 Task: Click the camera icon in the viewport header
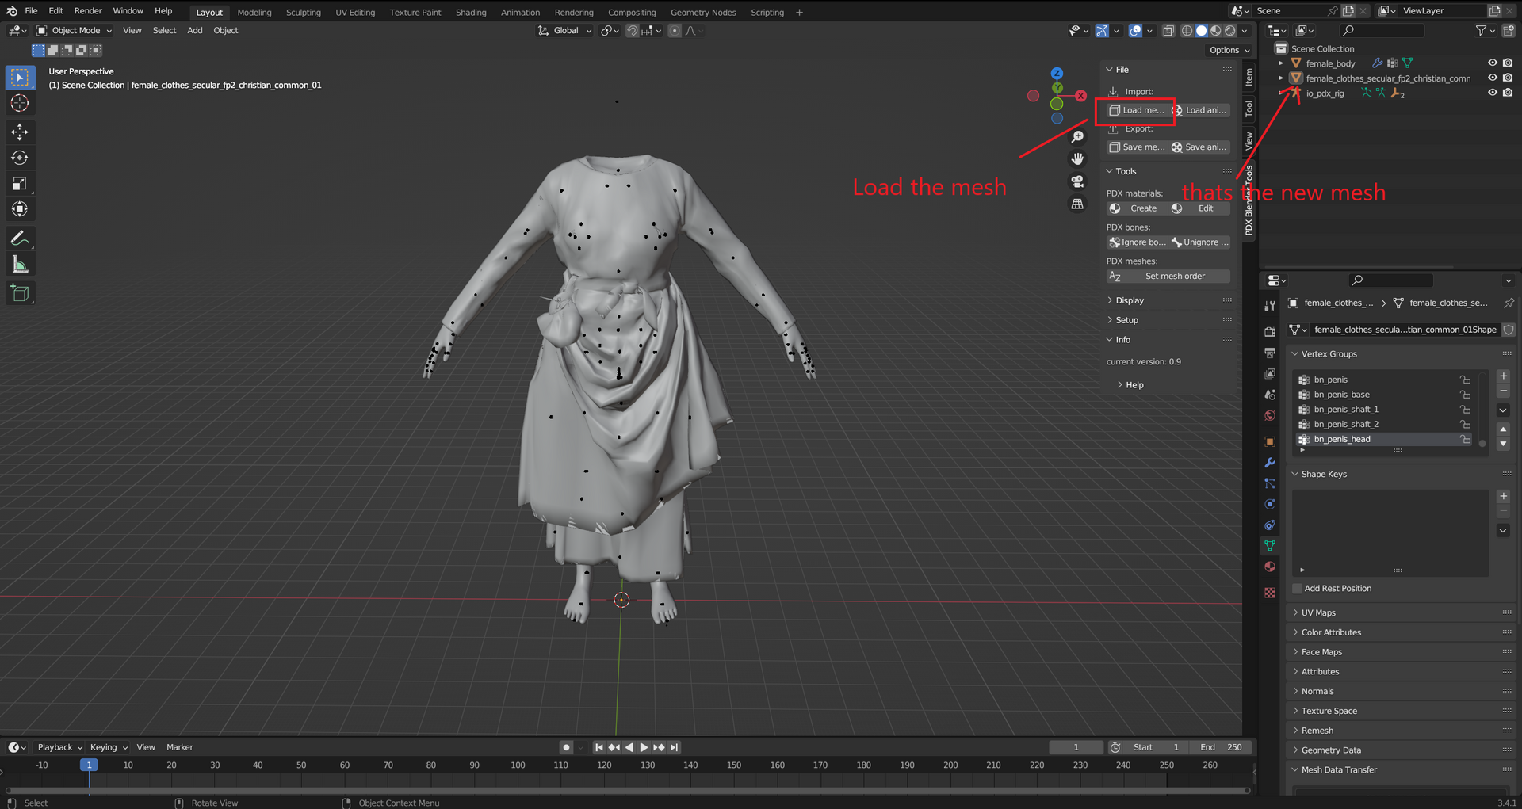tap(1077, 181)
